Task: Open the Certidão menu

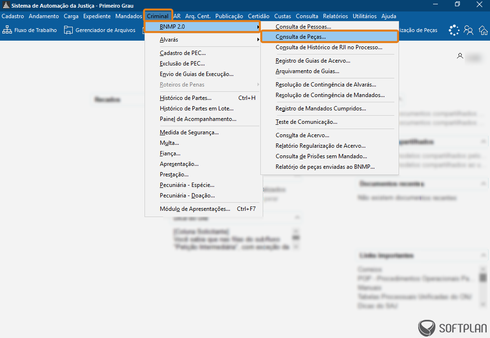Action: (259, 16)
